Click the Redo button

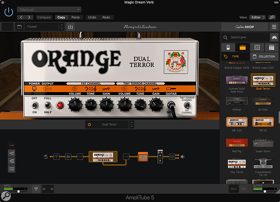click(106, 17)
